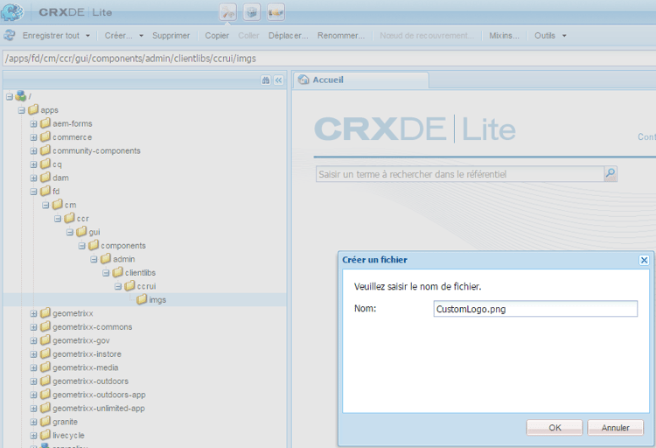Click the aem-forms folder icon
The height and width of the screenshot is (448, 656).
pyautogui.click(x=45, y=123)
